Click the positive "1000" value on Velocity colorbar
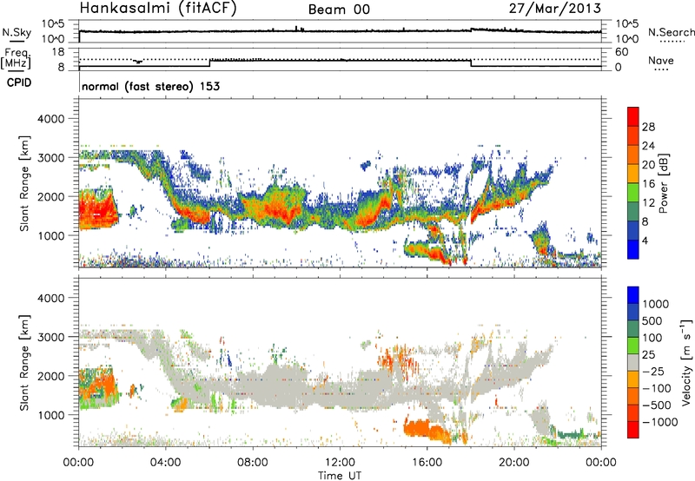This screenshot has height=481, width=695. click(656, 304)
